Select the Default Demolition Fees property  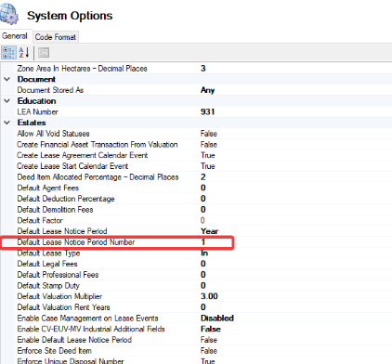pos(55,210)
